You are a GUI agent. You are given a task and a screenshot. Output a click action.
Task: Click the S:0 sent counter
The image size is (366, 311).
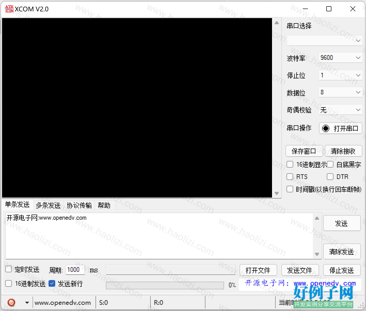click(104, 302)
